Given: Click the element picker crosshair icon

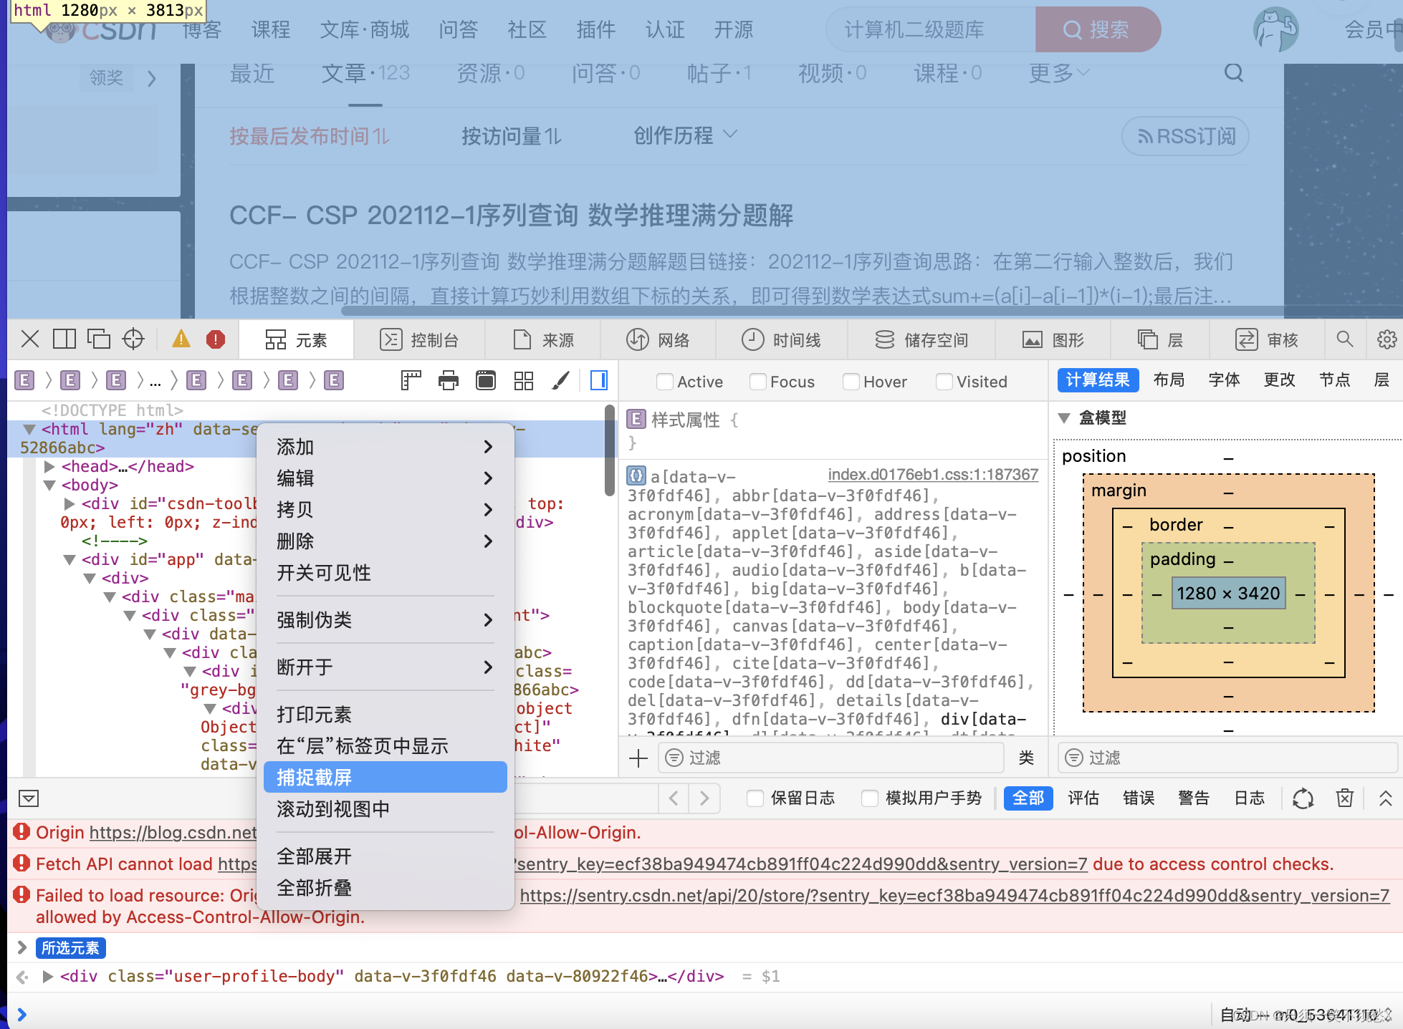Looking at the screenshot, I should [x=133, y=339].
